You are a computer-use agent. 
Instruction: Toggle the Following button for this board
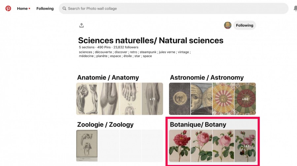pyautogui.click(x=245, y=25)
